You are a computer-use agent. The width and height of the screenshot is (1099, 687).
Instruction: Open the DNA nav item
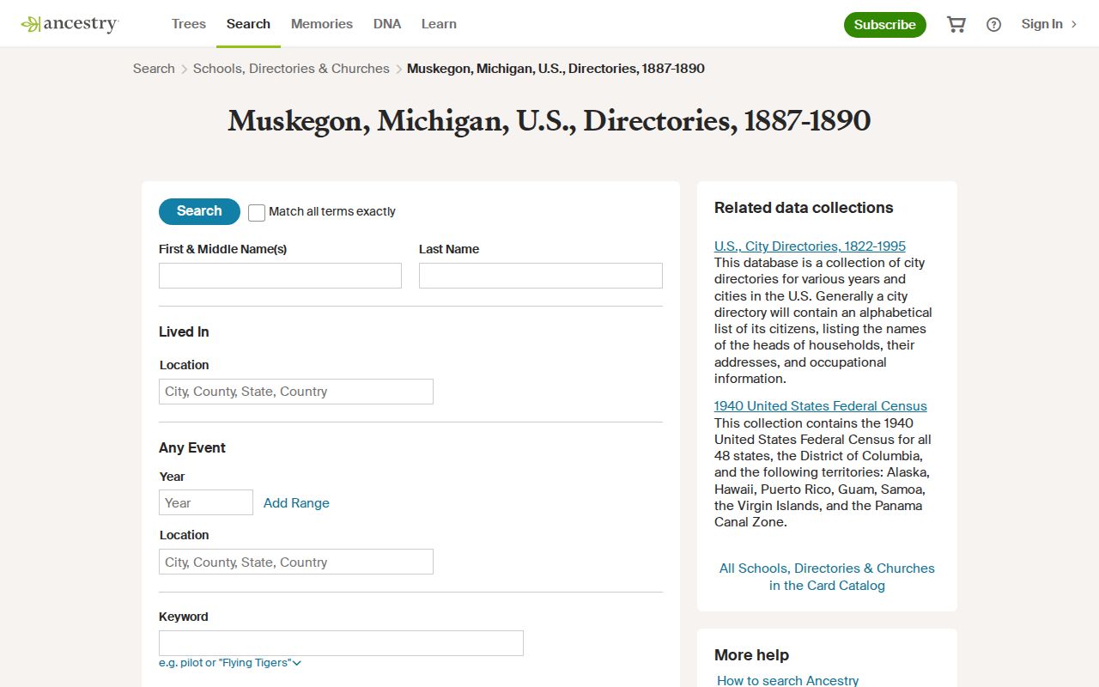[x=387, y=24]
